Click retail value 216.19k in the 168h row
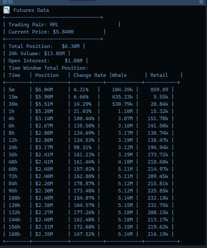The width and height of the screenshot is (207, 248). tap(158, 234)
